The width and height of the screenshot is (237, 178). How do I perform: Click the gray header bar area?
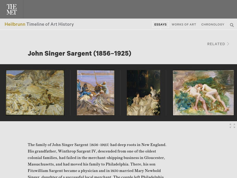click(x=130, y=9)
